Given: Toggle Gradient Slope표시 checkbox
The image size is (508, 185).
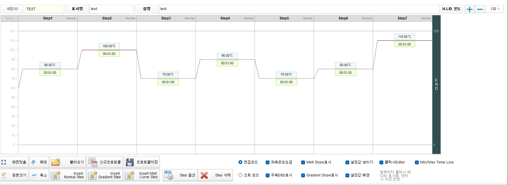Looking at the screenshot, I should pyautogui.click(x=303, y=175).
